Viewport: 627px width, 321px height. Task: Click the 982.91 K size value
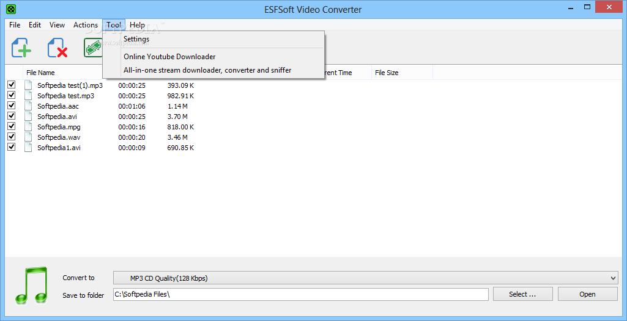(x=180, y=96)
